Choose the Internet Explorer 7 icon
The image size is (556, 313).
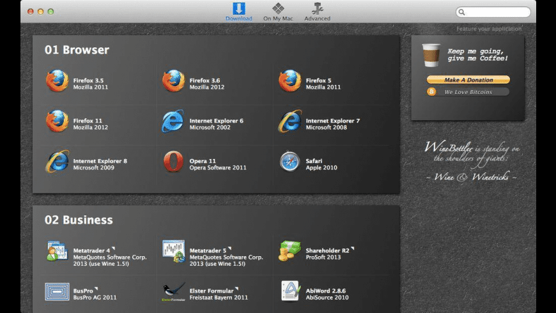tap(290, 121)
